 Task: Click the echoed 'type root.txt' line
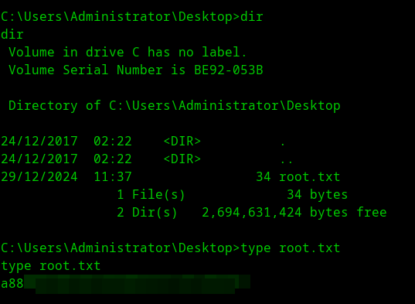[x=51, y=266]
